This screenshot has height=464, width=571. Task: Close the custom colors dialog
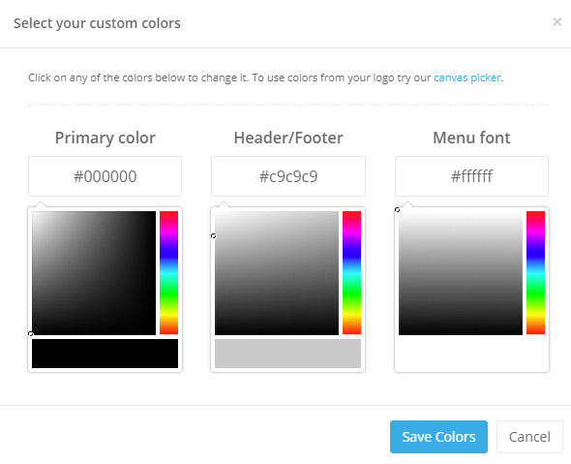point(556,22)
